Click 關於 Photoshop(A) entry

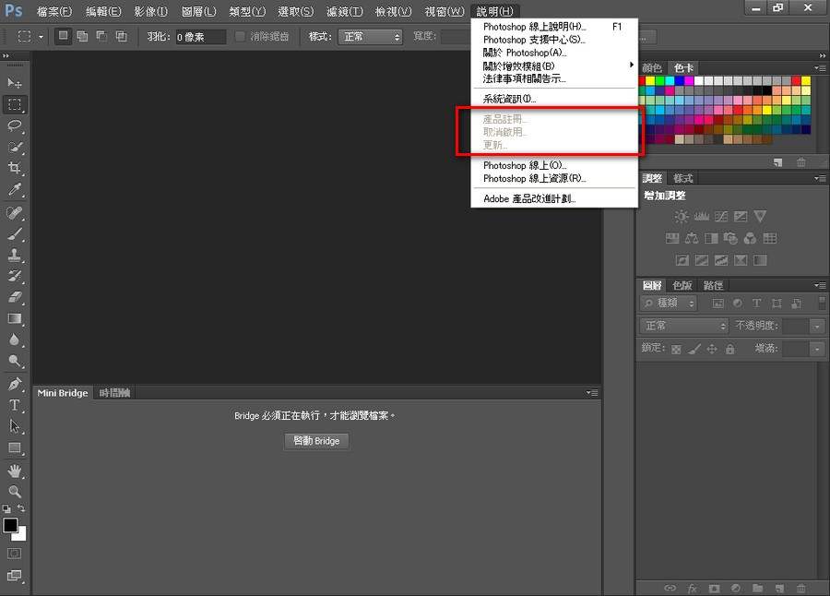pos(554,53)
